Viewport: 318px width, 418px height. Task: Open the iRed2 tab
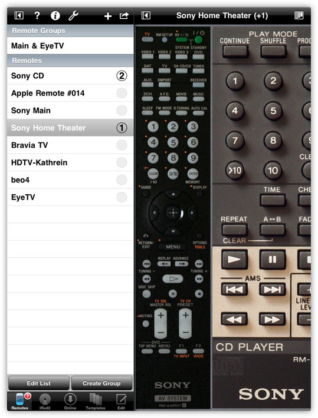[x=45, y=402]
